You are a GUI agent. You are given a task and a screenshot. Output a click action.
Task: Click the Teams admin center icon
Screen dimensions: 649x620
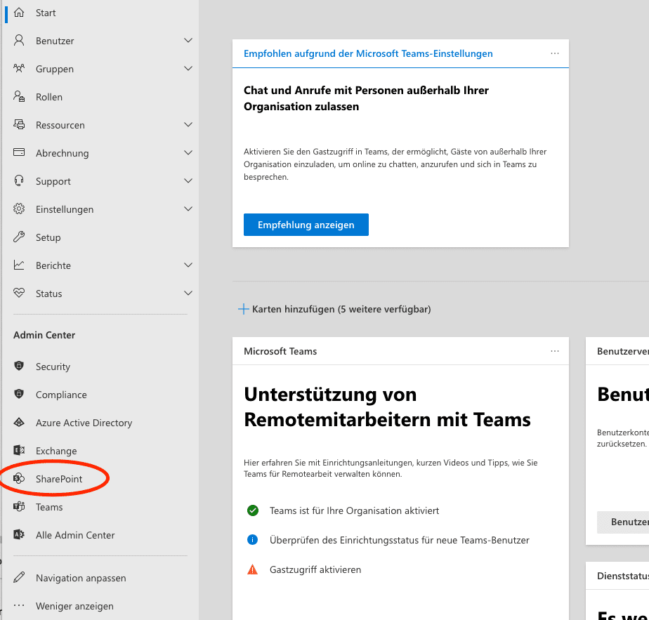[19, 506]
